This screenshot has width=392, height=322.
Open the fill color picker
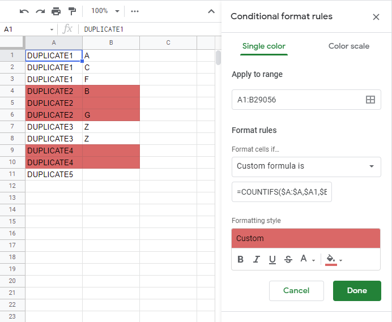pyautogui.click(x=334, y=260)
